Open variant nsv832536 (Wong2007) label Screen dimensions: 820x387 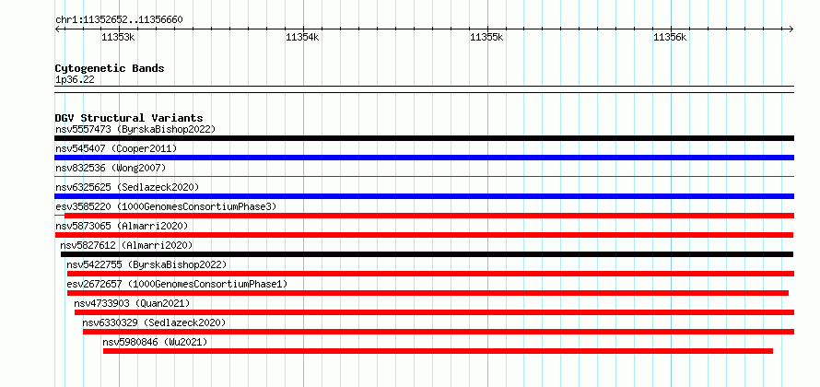point(111,168)
